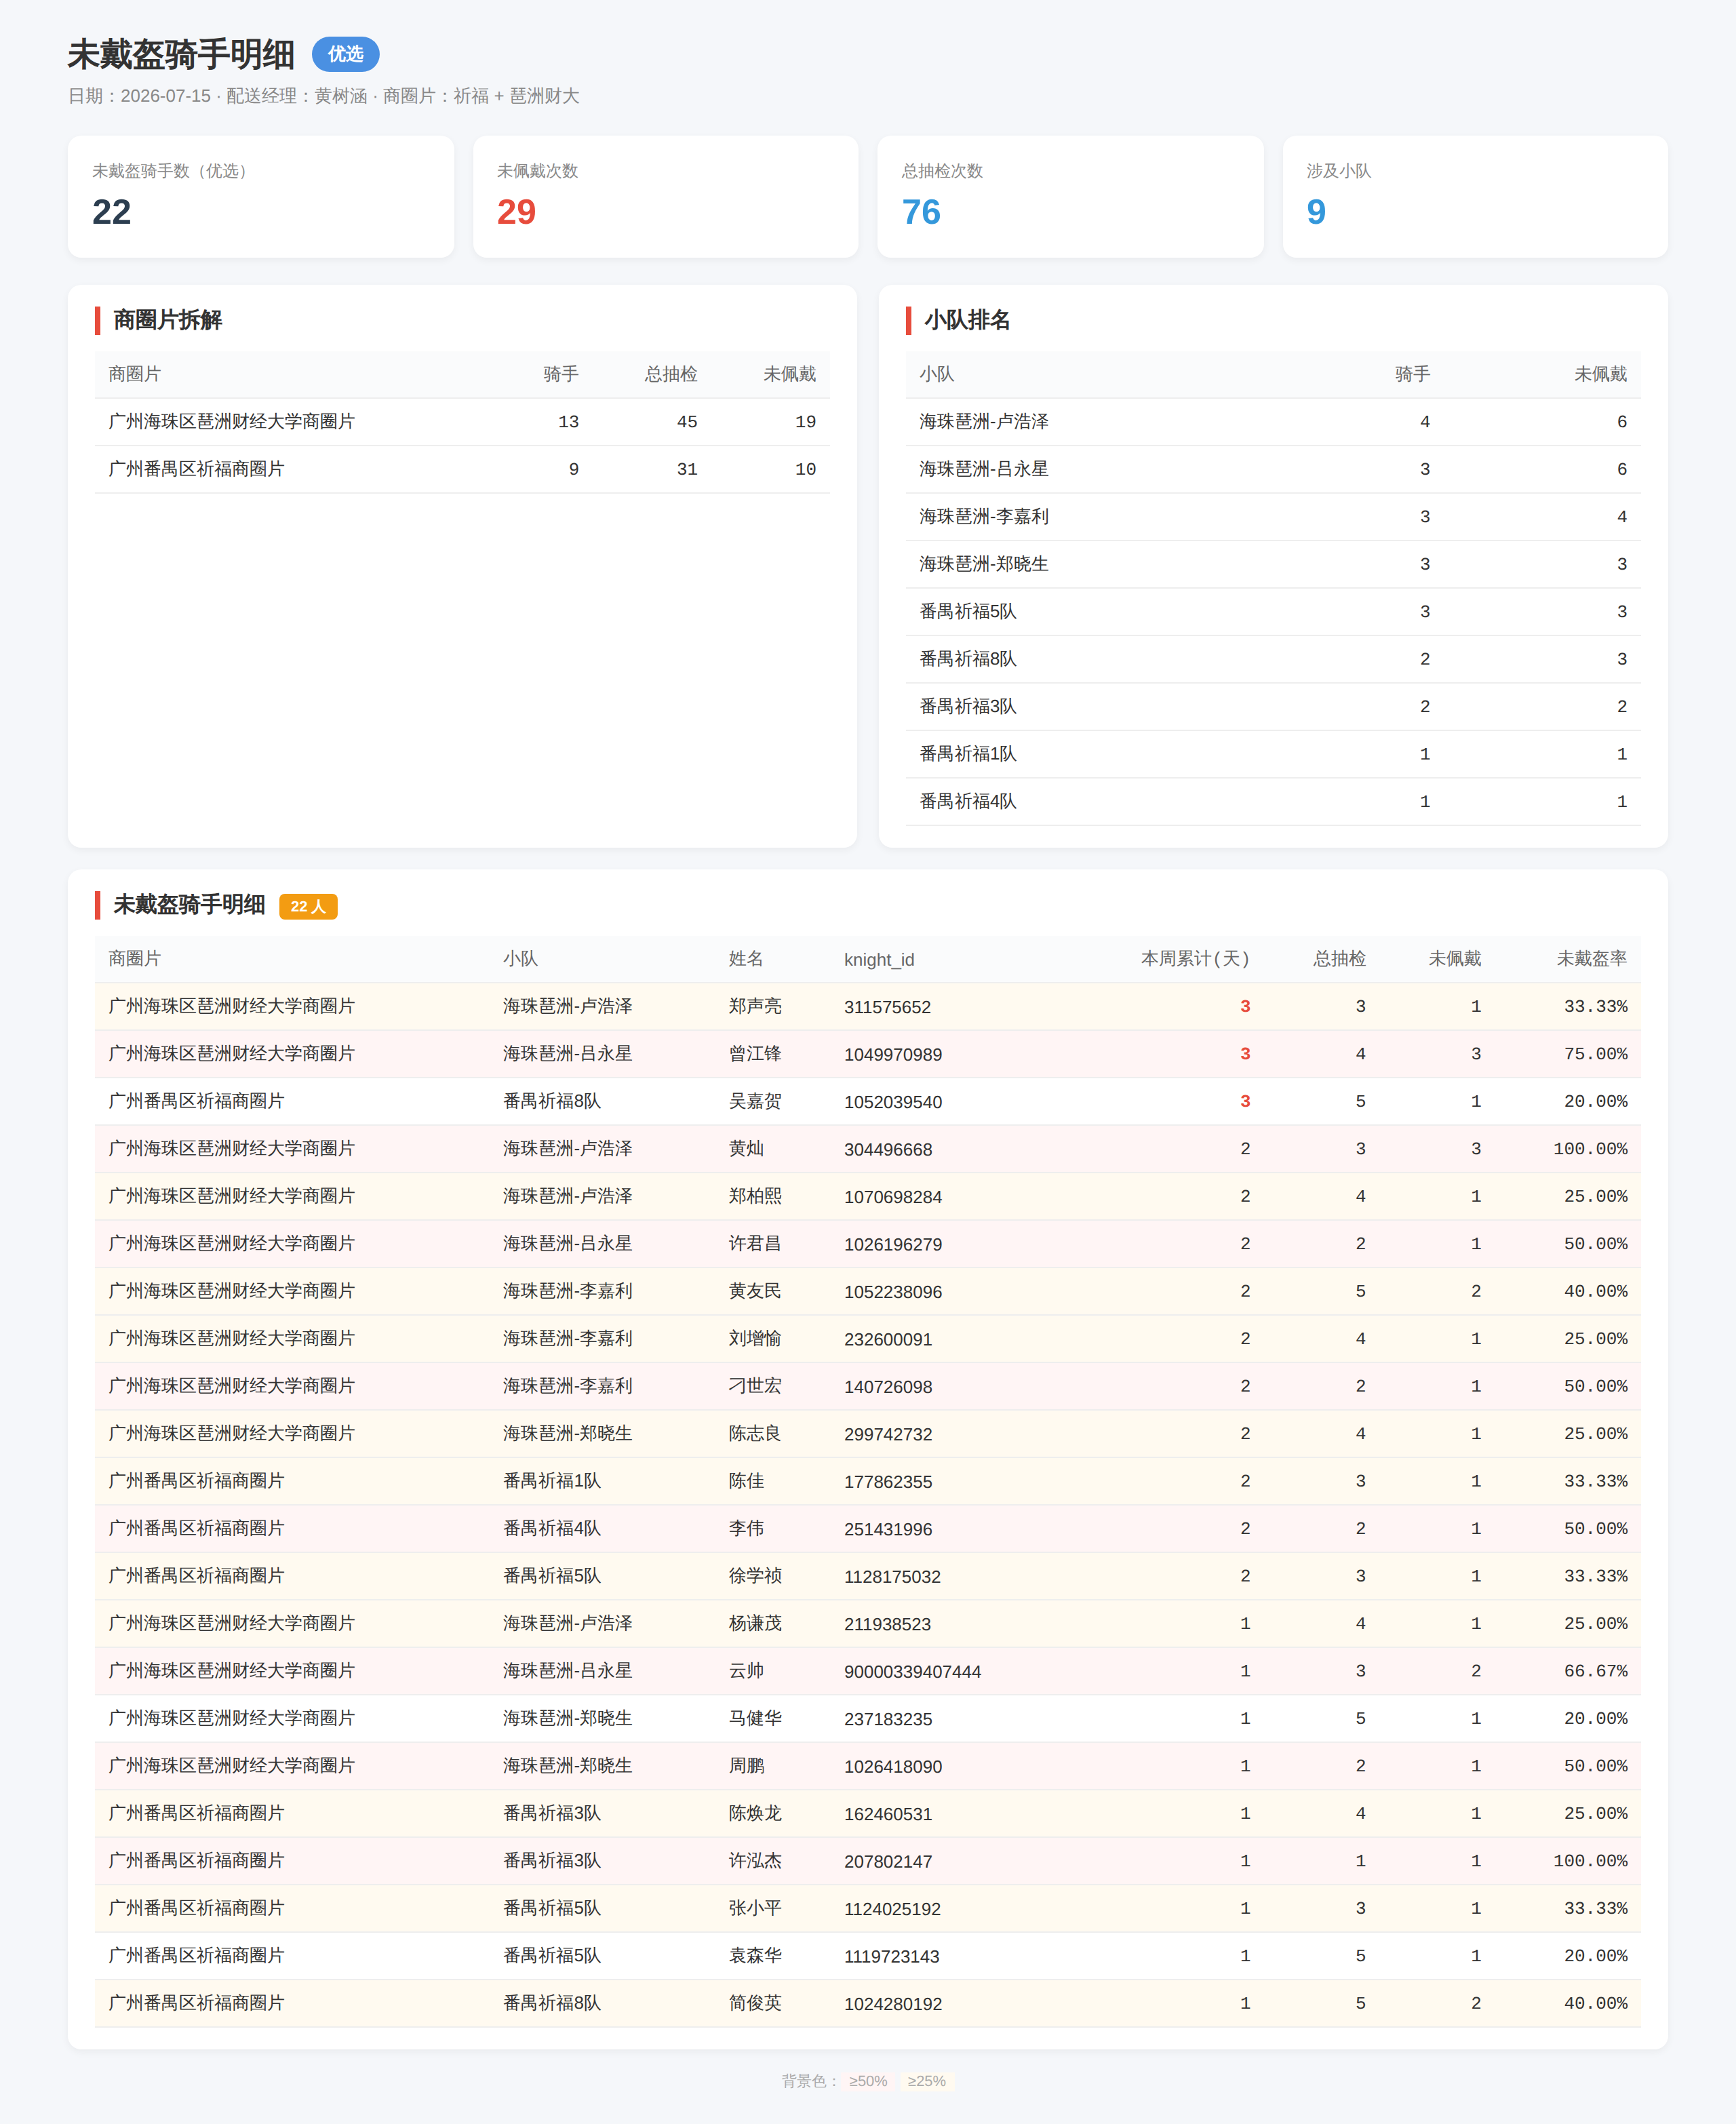Select rider name 袁森华
This screenshot has width=1736, height=2124.
click(x=755, y=1956)
